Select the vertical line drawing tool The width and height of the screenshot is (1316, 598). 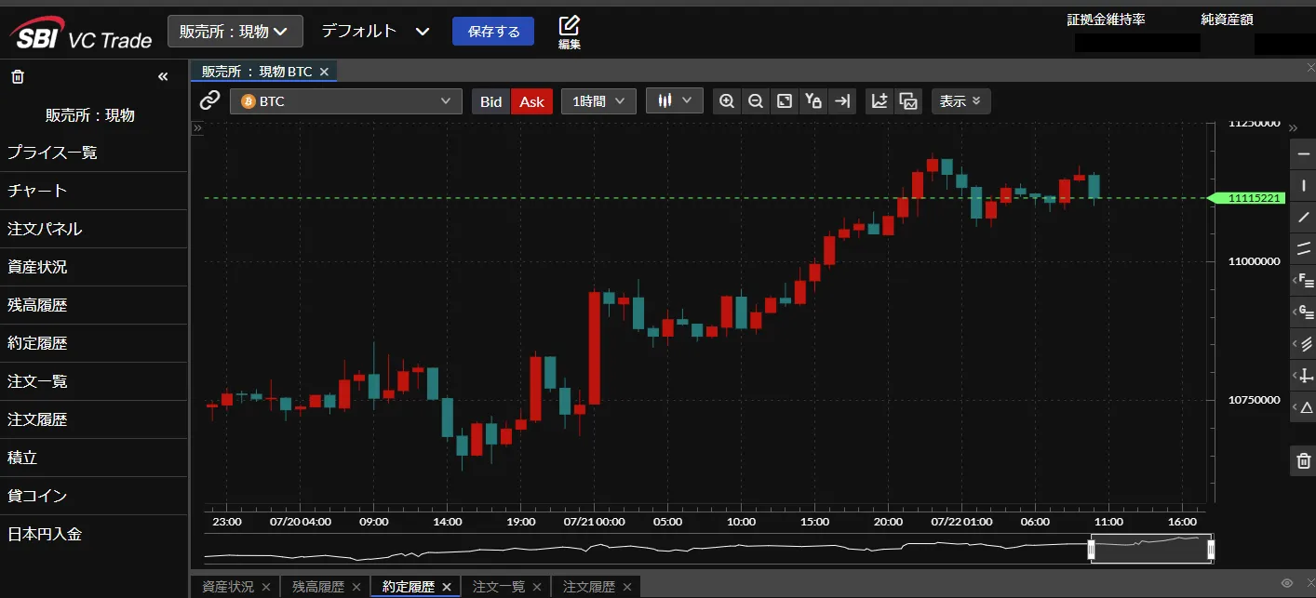[1304, 185]
